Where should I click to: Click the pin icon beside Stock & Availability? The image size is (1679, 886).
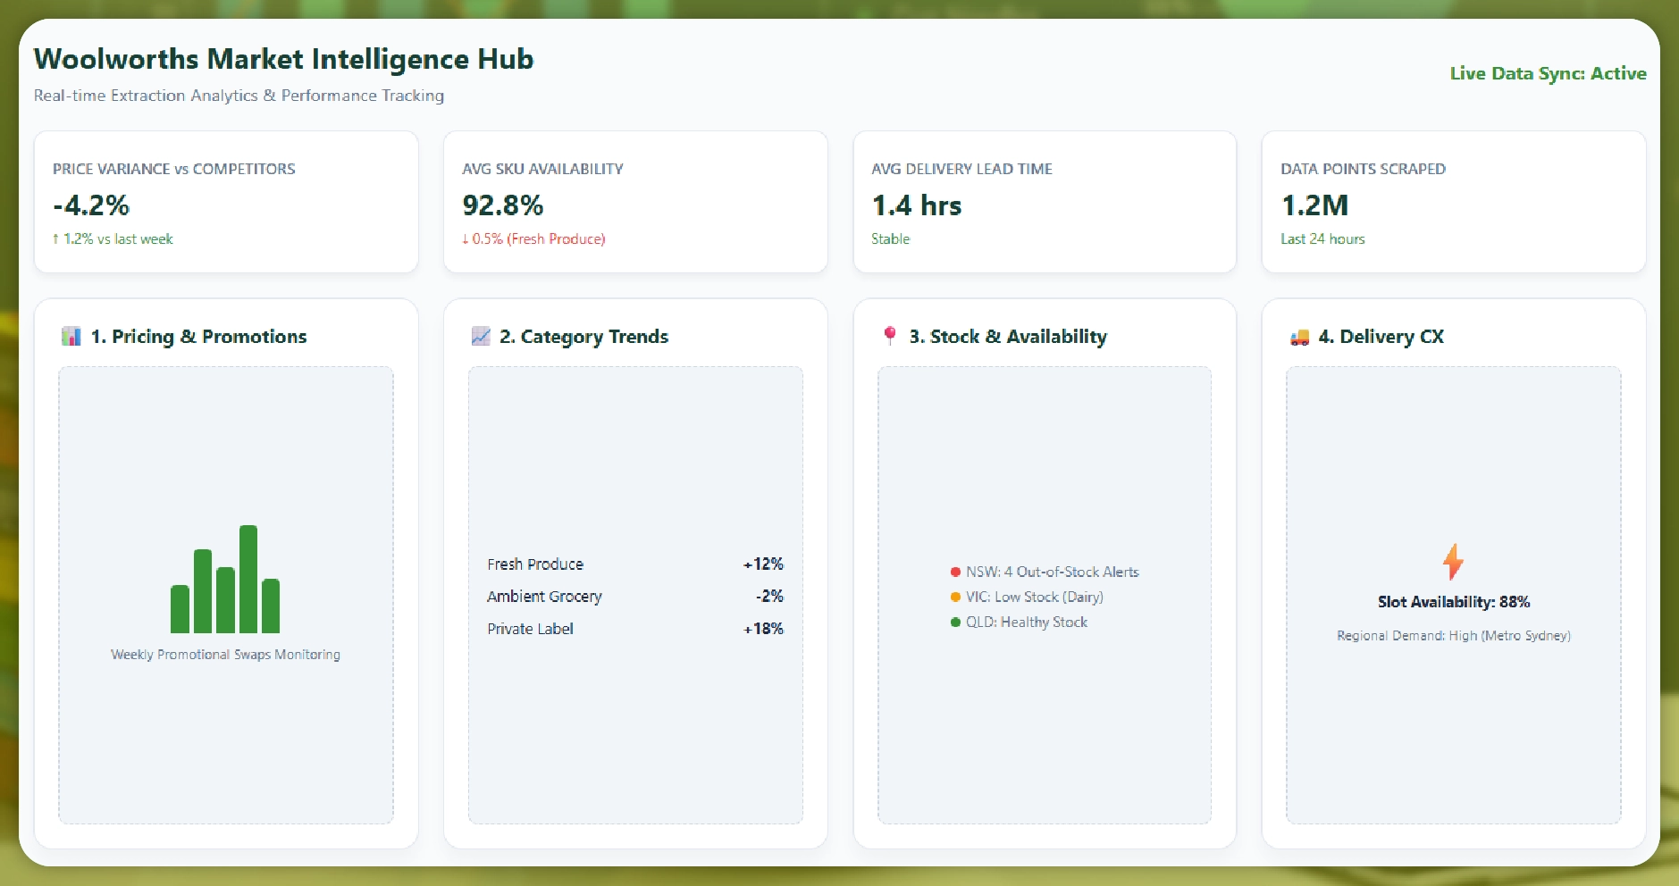[890, 336]
